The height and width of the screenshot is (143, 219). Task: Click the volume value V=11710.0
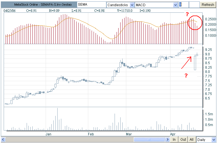(x=125, y=11)
